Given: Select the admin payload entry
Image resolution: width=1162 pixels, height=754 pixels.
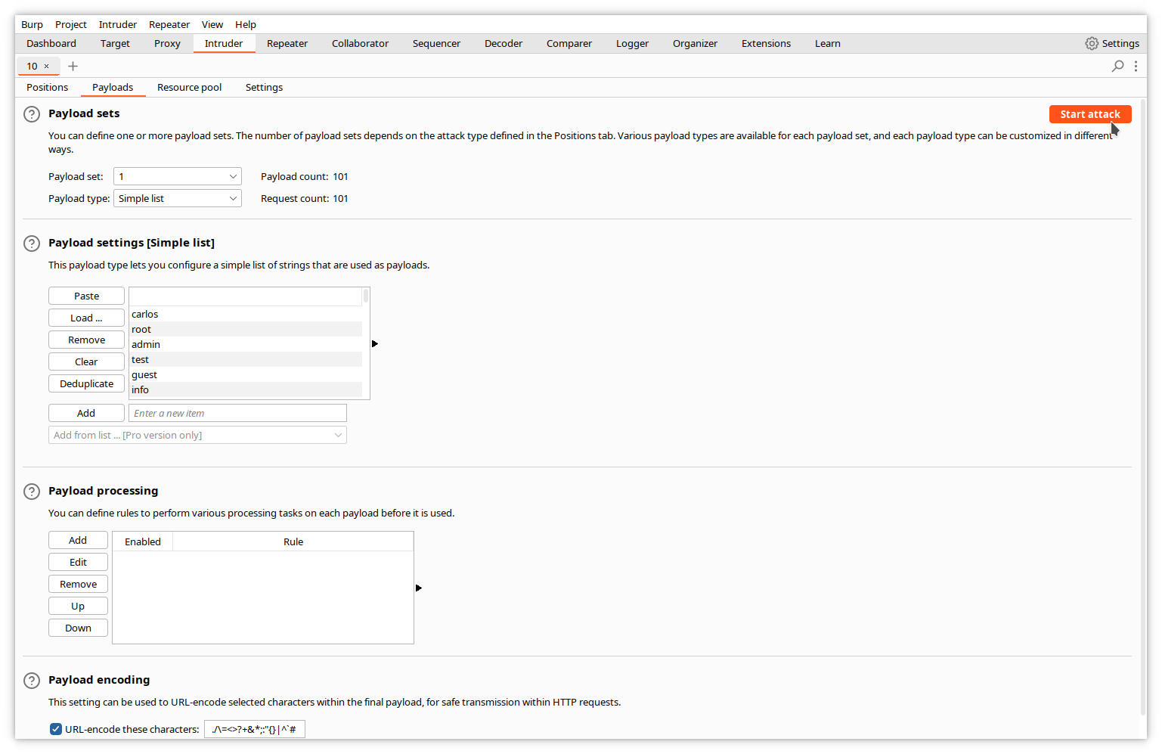Looking at the screenshot, I should (x=146, y=345).
